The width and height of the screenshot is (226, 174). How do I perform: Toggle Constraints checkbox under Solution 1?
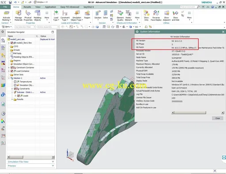click(x=15, y=89)
